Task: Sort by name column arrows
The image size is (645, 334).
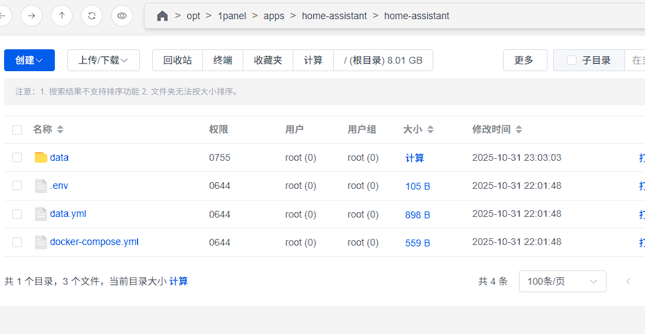Action: (x=60, y=129)
